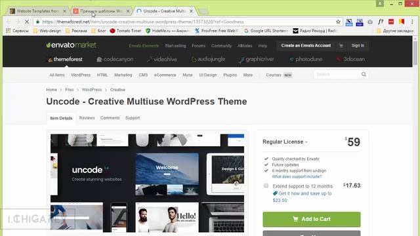The height and width of the screenshot is (236, 420).
Task: Go back to previous page
Action: (x=9, y=22)
